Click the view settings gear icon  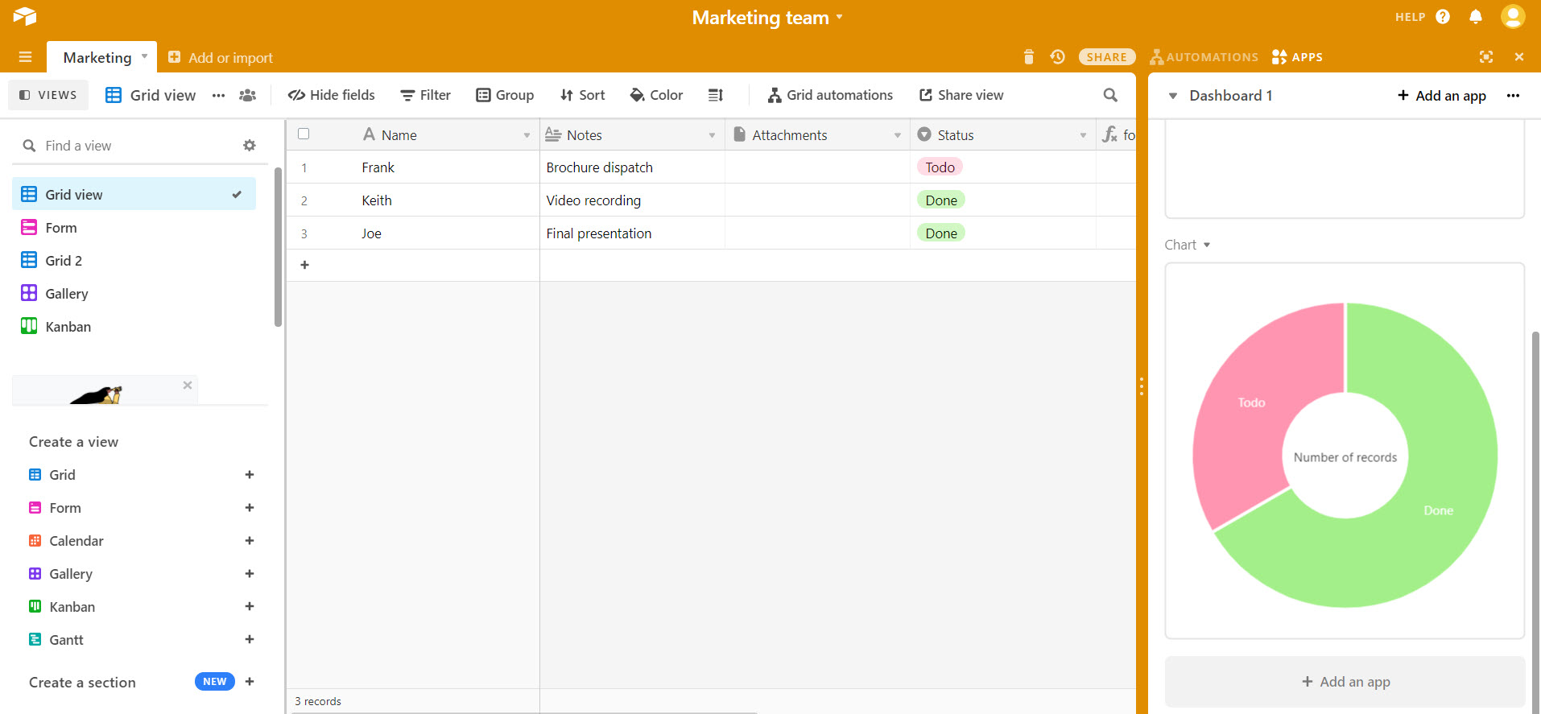point(250,146)
